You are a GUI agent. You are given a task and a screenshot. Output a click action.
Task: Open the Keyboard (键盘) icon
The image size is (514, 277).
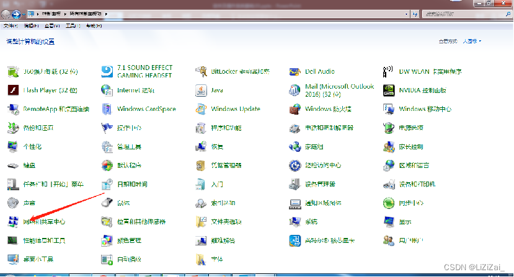13,165
